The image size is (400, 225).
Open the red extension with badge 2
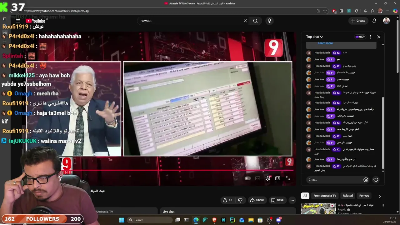pos(334,11)
